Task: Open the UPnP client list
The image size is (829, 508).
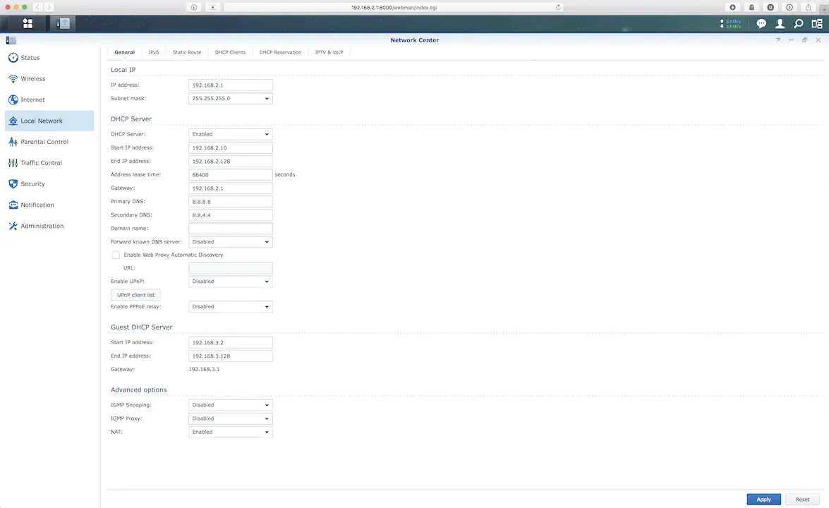Action: [136, 295]
